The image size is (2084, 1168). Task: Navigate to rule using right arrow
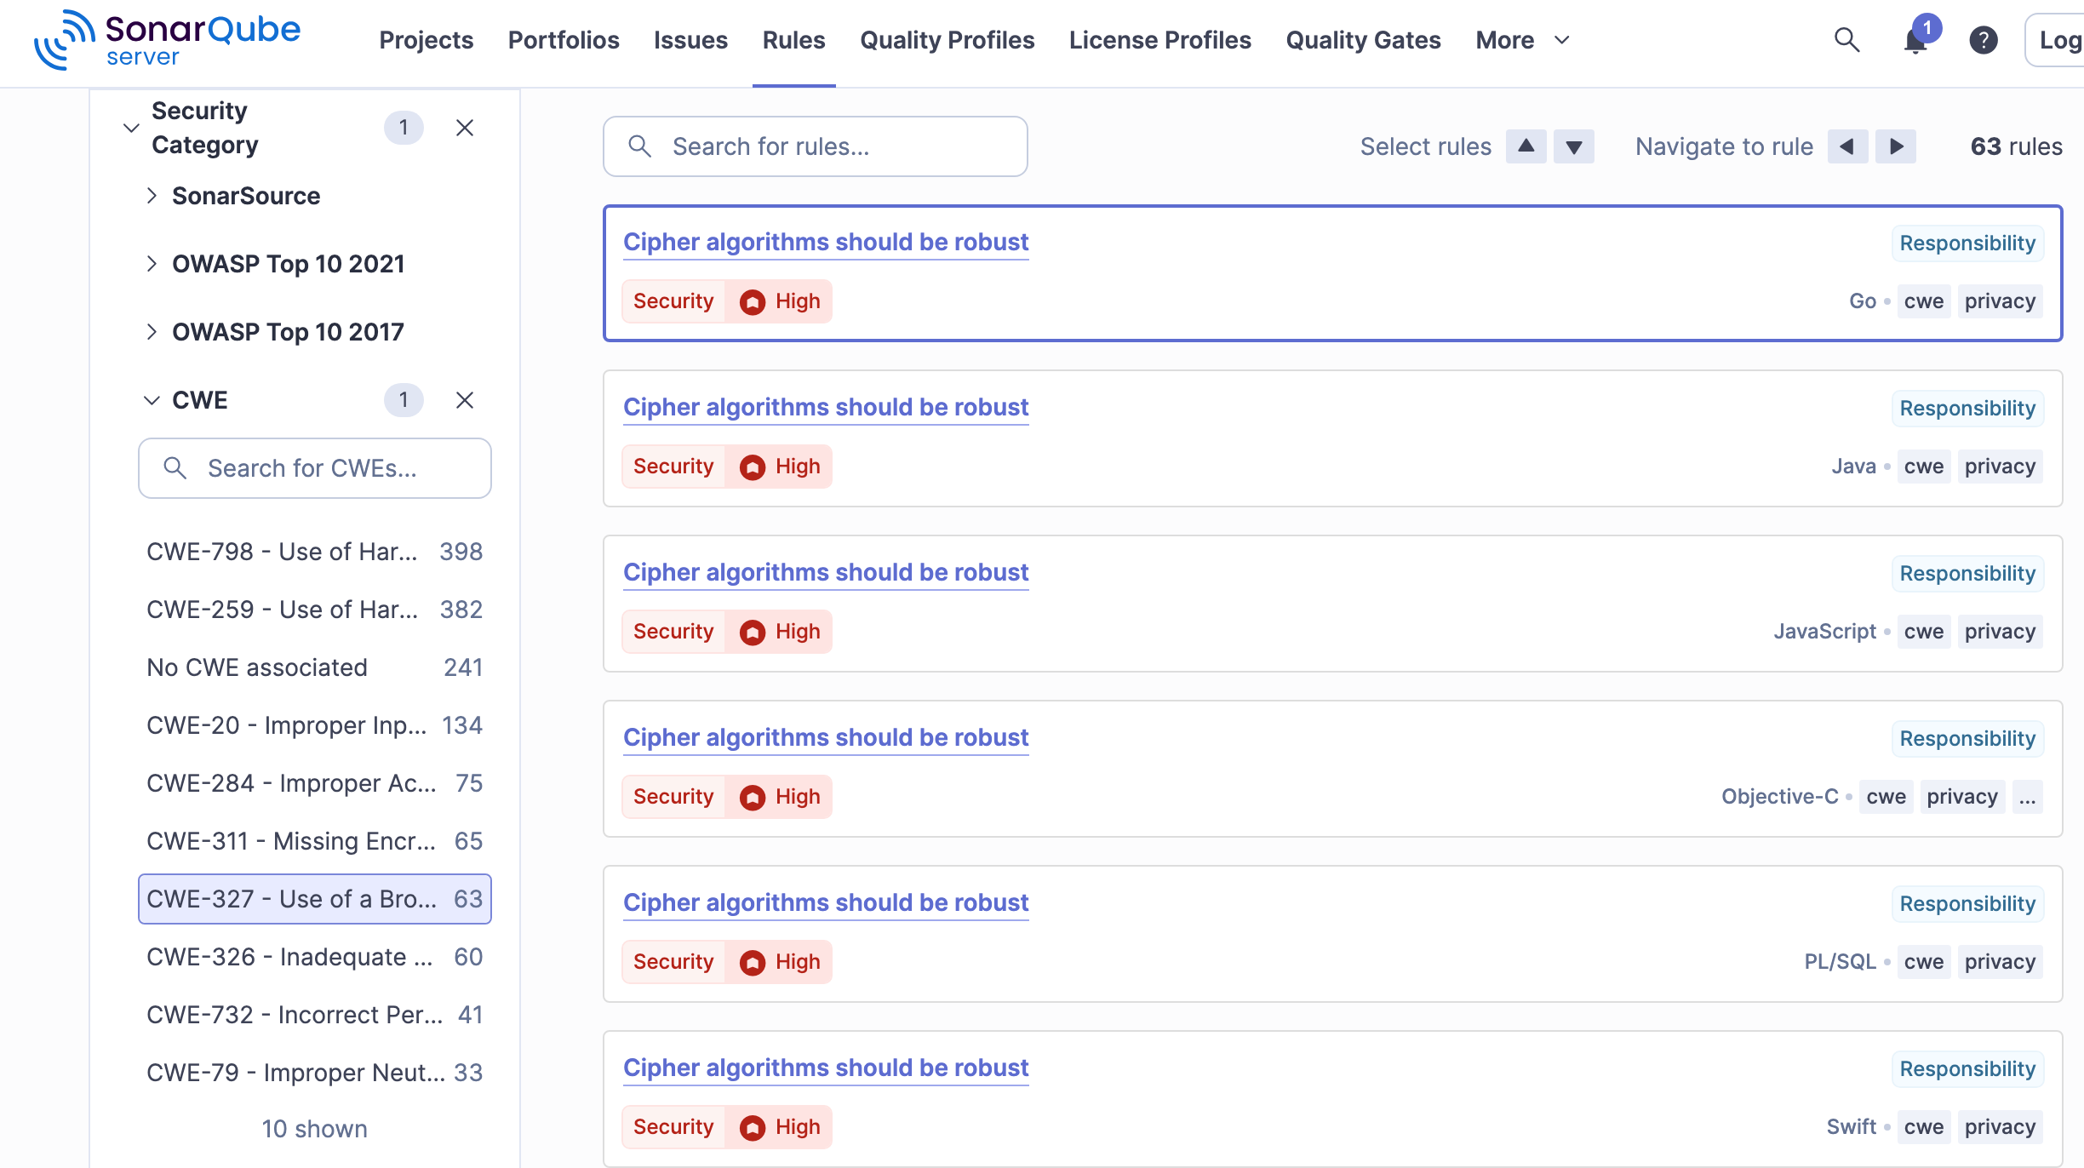(x=1896, y=146)
